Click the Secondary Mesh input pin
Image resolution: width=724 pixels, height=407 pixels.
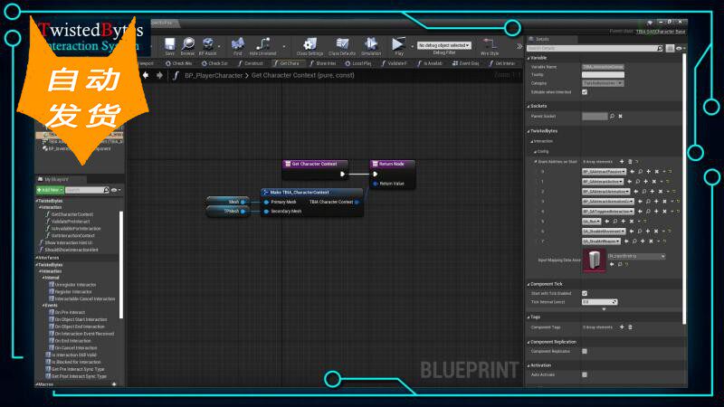point(266,212)
